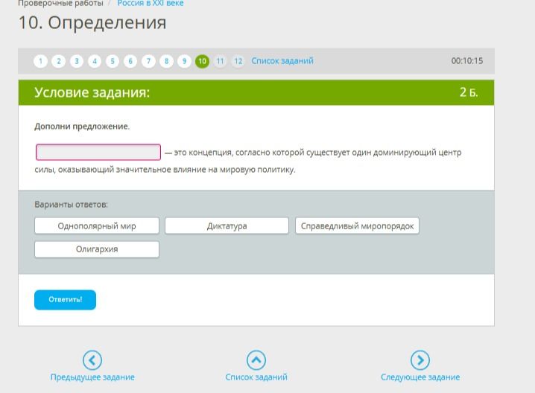Submit with the 'Ответить!' button
Image resolution: width=535 pixels, height=393 pixels.
tap(65, 300)
